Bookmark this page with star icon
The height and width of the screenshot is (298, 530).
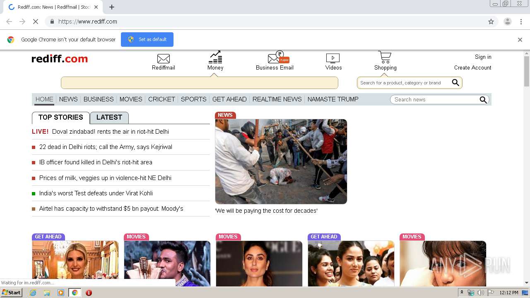pyautogui.click(x=491, y=22)
